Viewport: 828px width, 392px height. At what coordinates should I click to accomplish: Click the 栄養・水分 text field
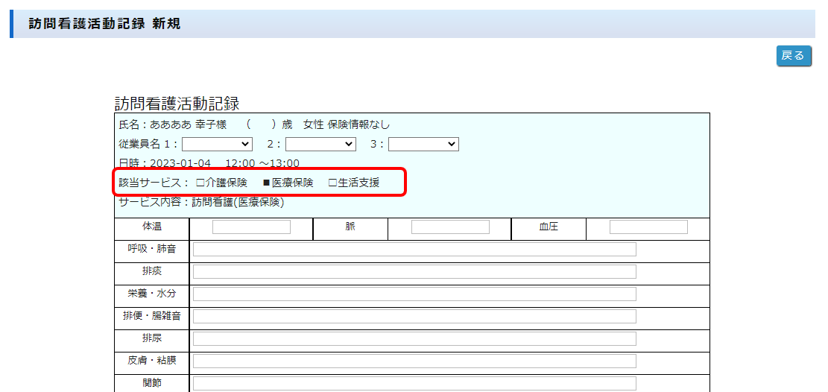[414, 294]
